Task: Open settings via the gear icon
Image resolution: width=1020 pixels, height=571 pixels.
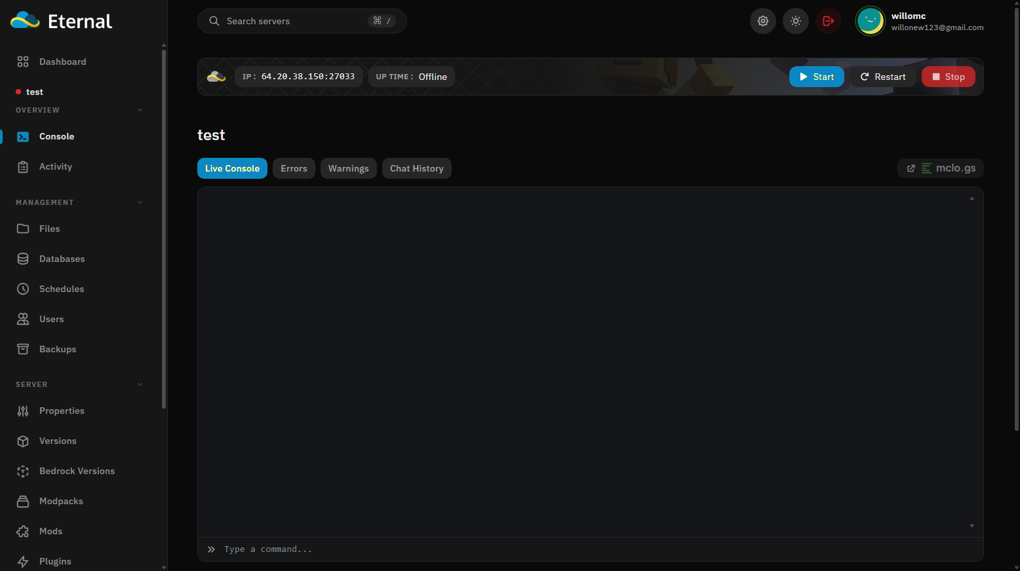Action: click(763, 21)
